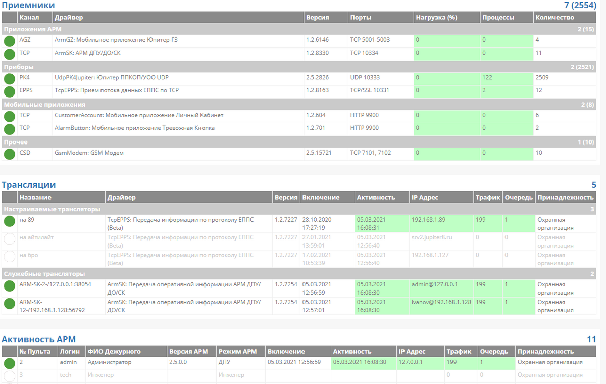606x384 pixels.
Task: Click green status circle for CustomerAccount row
Action: click(9, 117)
